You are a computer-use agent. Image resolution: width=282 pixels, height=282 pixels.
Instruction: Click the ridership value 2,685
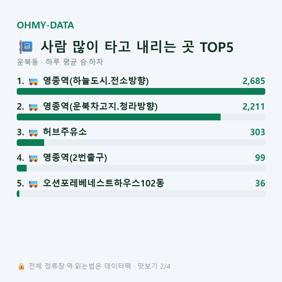254,81
